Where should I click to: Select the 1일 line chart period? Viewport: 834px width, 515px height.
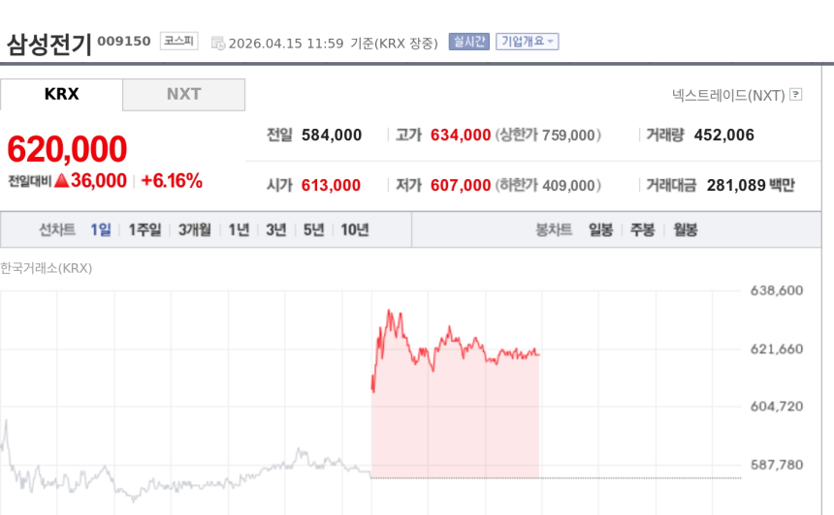101,229
